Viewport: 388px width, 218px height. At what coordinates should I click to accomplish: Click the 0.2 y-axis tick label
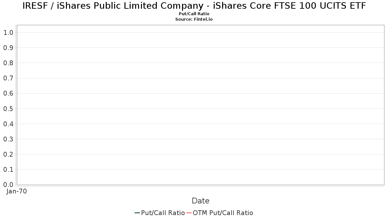point(8,154)
